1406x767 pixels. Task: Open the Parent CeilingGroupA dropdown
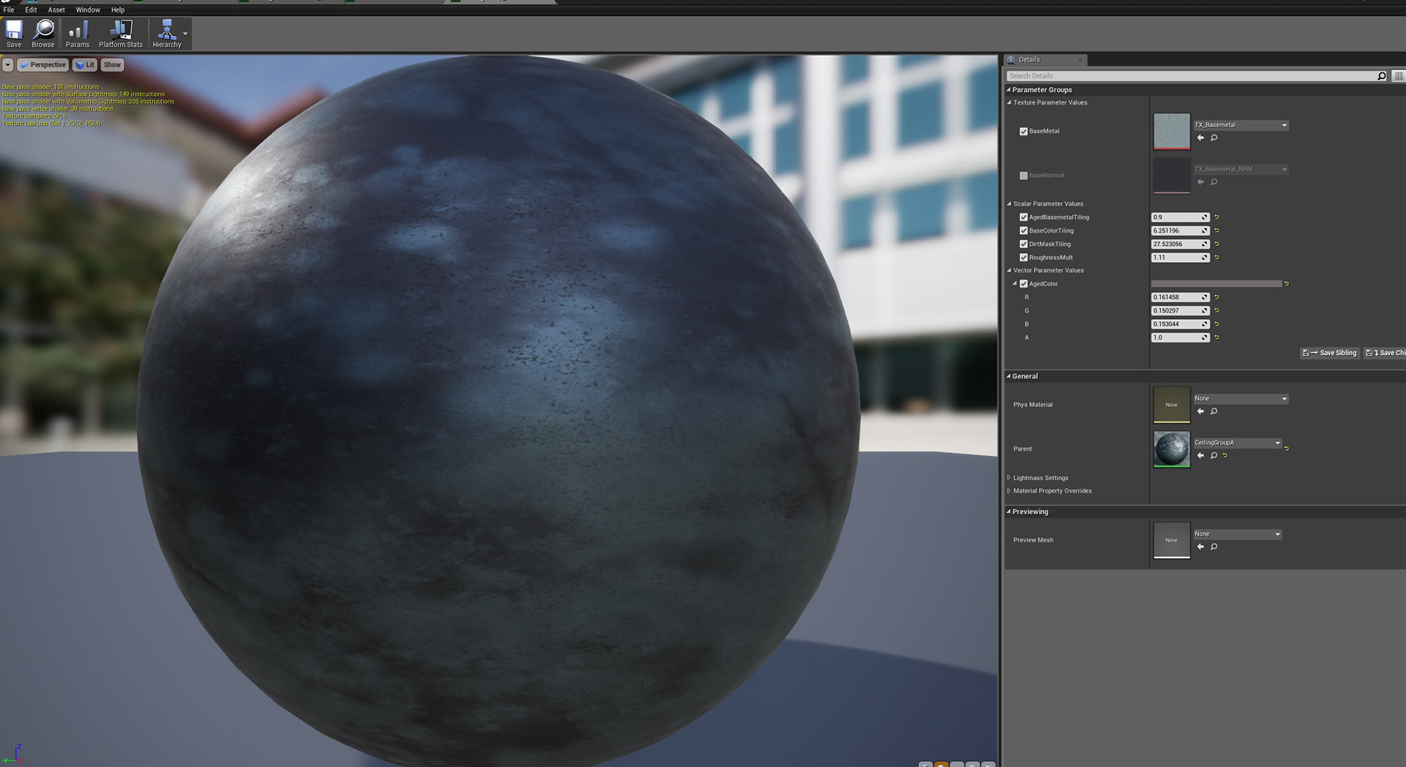[1238, 443]
